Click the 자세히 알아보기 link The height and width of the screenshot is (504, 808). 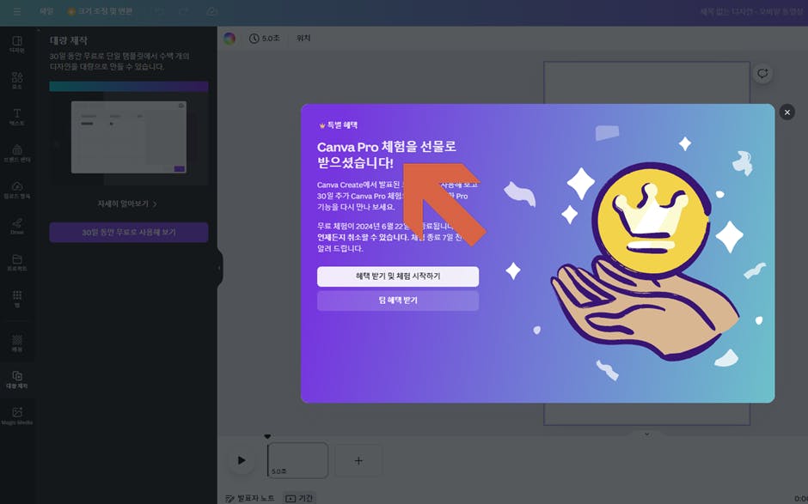coord(127,203)
